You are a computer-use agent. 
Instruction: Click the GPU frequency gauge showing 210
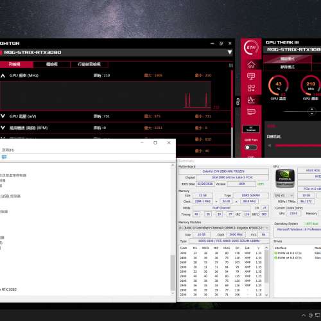click(x=311, y=85)
